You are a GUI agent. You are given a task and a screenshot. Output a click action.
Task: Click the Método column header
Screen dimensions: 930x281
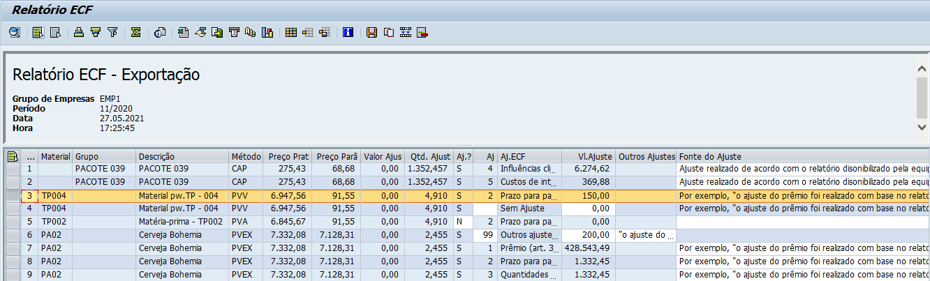click(x=246, y=156)
